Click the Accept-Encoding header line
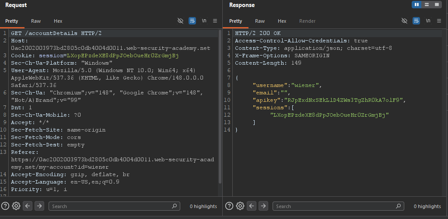 (70, 174)
